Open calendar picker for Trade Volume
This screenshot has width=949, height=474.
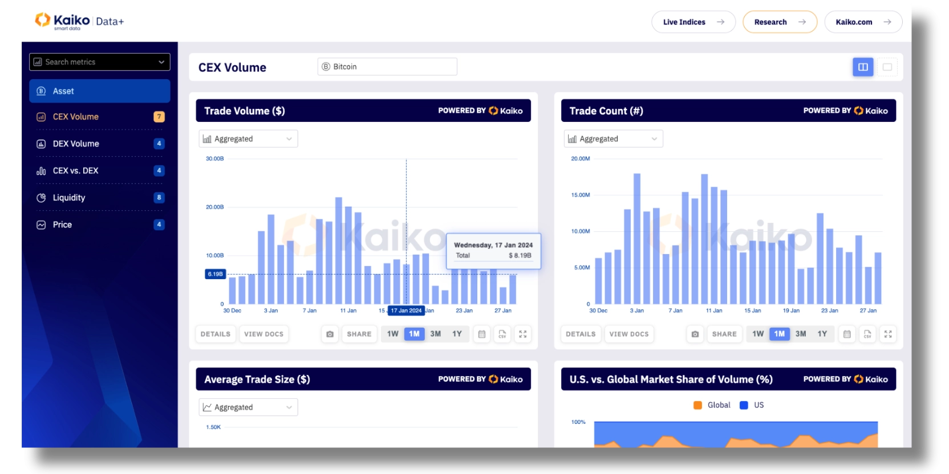pyautogui.click(x=482, y=334)
